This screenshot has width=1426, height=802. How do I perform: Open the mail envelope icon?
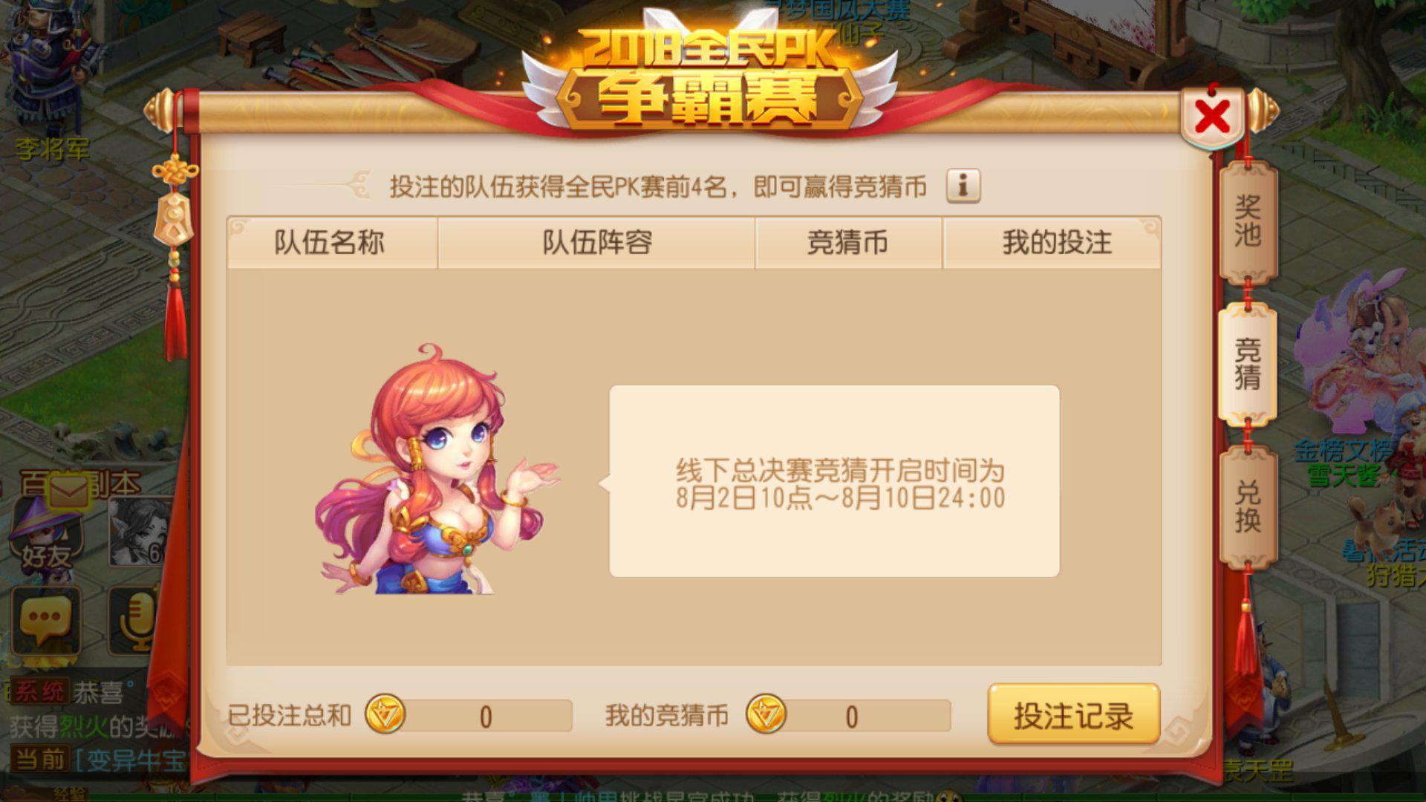(x=68, y=490)
